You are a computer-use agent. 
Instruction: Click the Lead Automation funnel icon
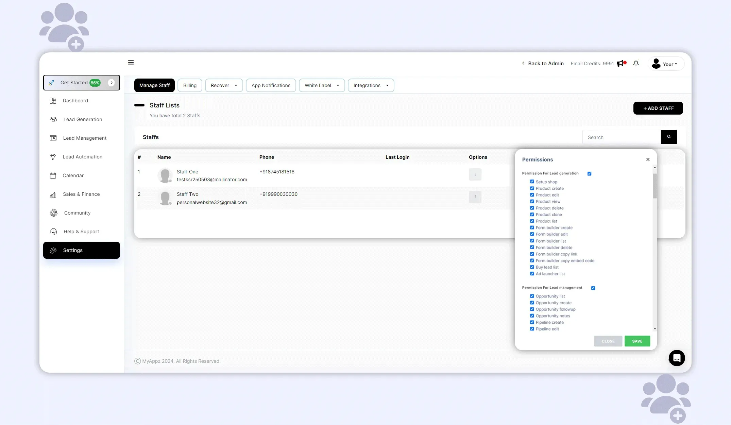pyautogui.click(x=53, y=157)
